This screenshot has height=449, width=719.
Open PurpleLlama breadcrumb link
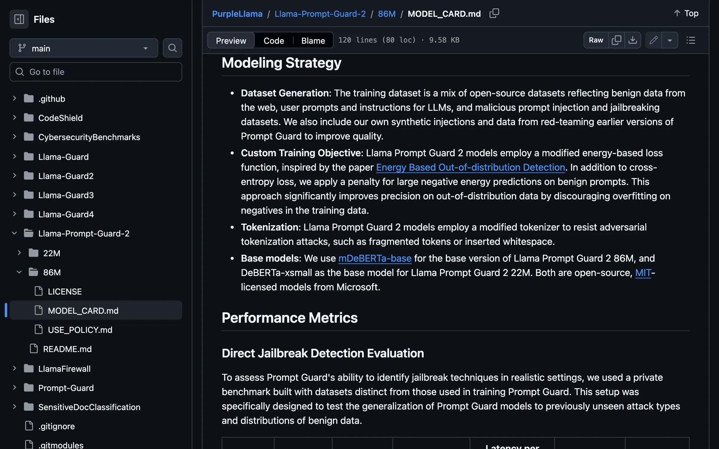click(x=237, y=14)
